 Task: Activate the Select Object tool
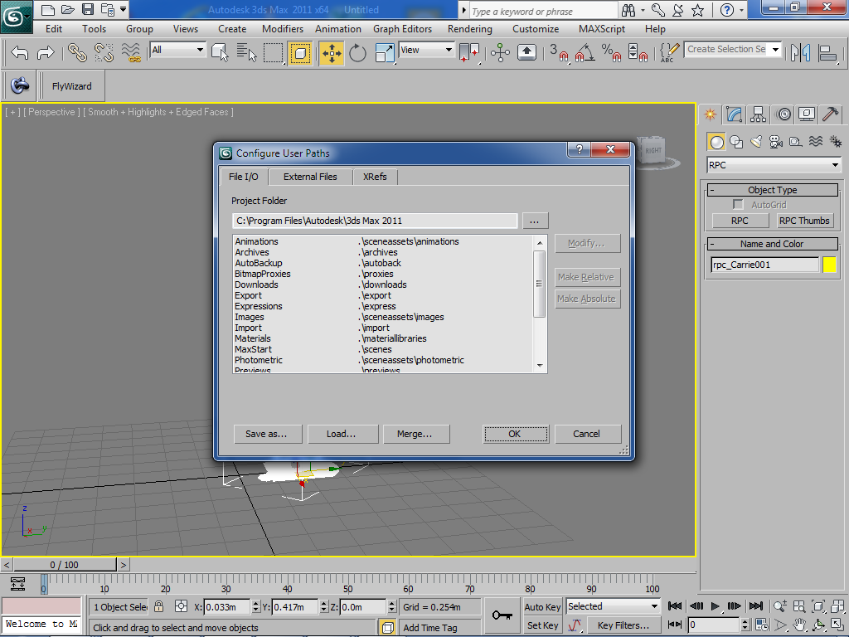coord(220,52)
